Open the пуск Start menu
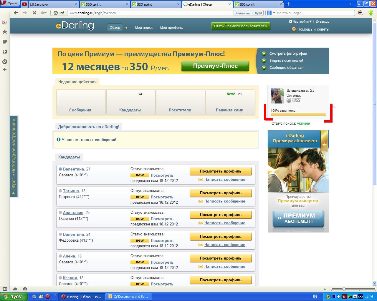This screenshot has height=301, width=377. pos(14,297)
